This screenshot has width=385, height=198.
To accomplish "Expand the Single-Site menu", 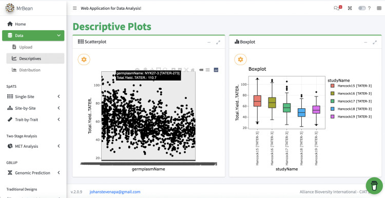I will coord(33,96).
